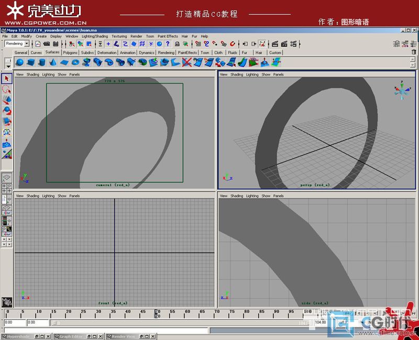The image size is (419, 340).
Task: Pick the Soft Modification tool
Action: coord(7,143)
